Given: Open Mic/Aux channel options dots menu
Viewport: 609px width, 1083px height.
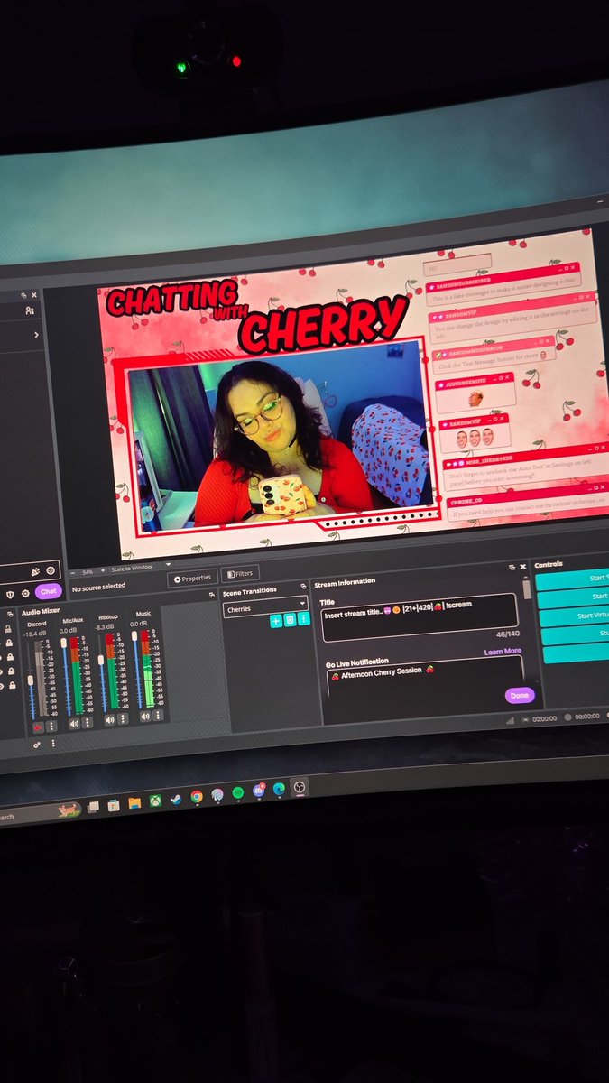Looking at the screenshot, I should click(88, 722).
